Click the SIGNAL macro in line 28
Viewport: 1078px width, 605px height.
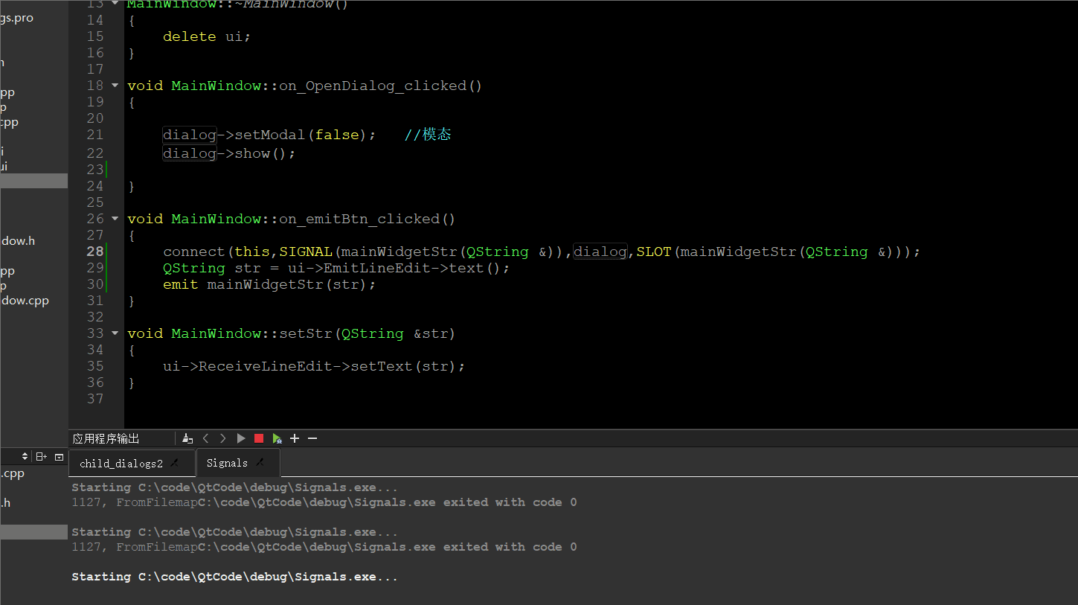tap(306, 252)
